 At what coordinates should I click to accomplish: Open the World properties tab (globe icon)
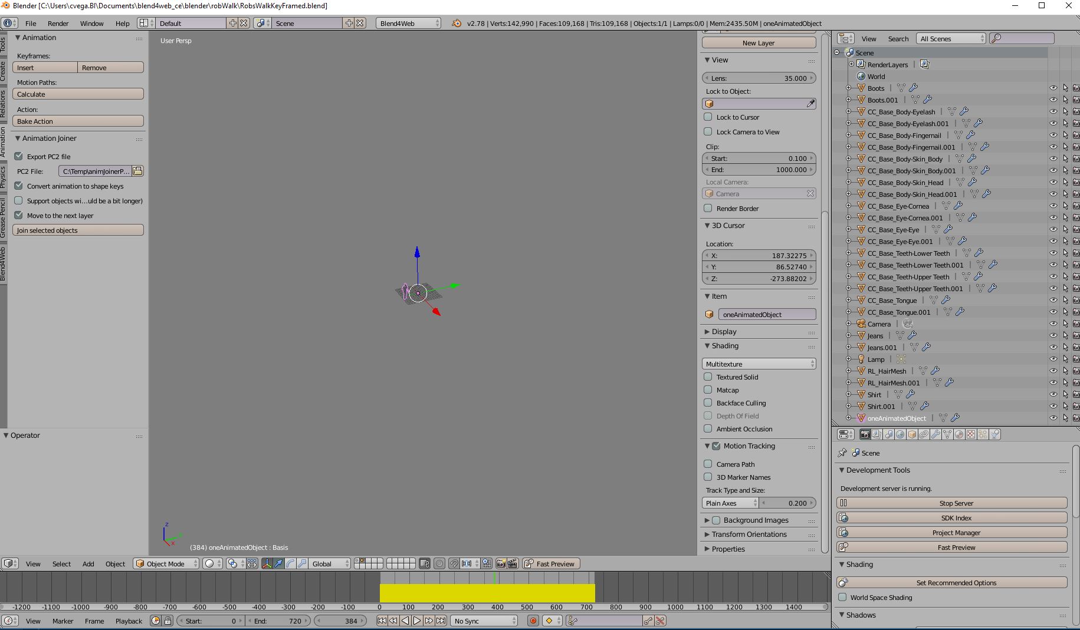(x=900, y=434)
